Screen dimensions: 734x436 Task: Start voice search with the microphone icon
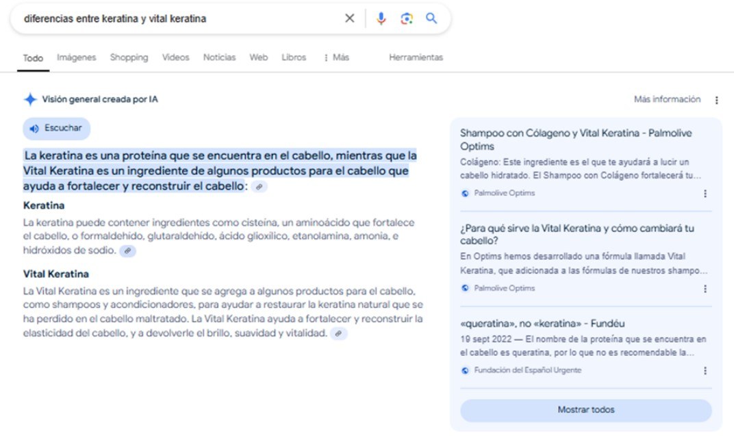pyautogui.click(x=381, y=18)
